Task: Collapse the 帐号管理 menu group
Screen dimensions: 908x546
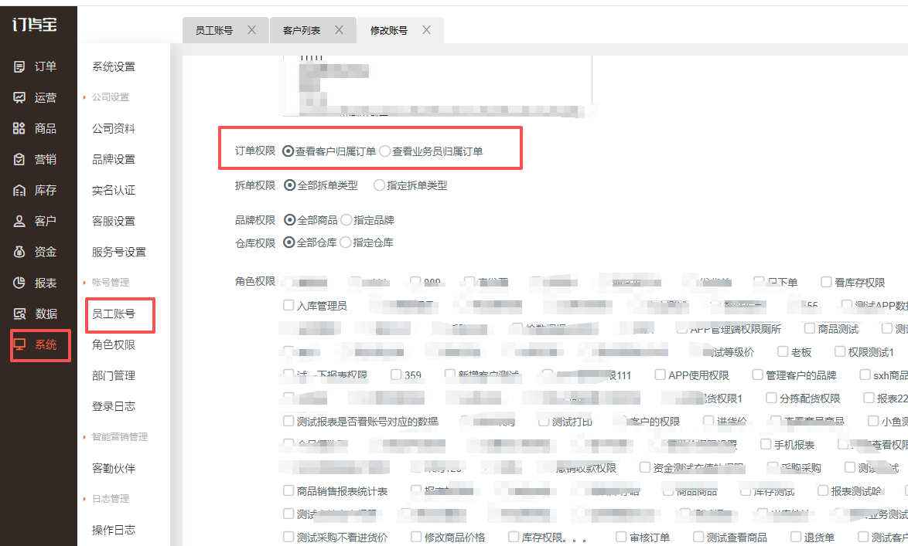Action: pyautogui.click(x=110, y=282)
